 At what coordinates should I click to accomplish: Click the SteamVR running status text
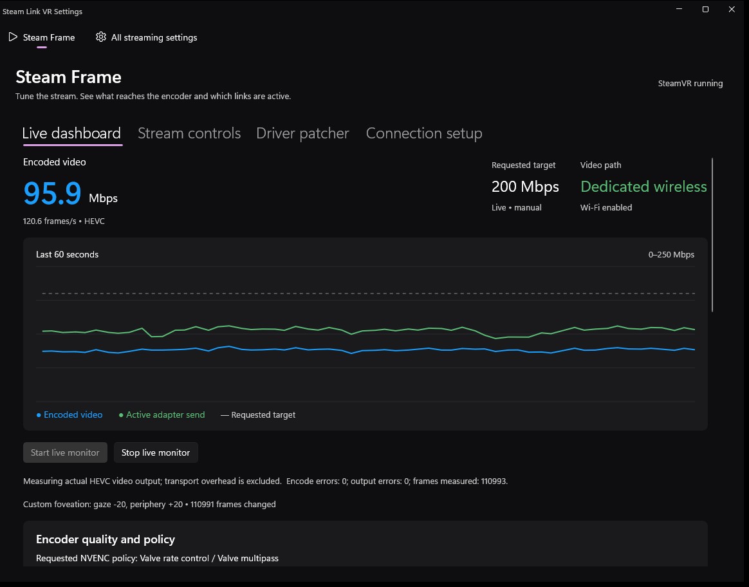click(690, 83)
